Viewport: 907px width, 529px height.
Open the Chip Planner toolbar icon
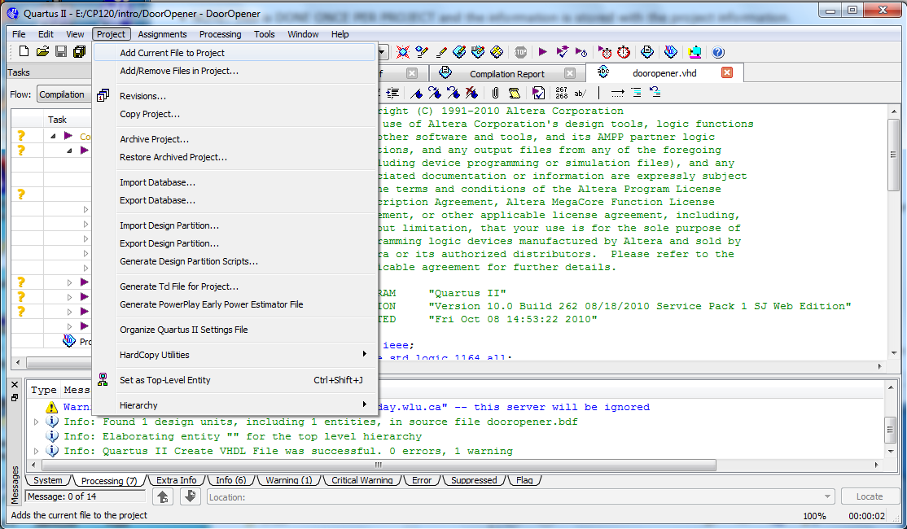[497, 53]
